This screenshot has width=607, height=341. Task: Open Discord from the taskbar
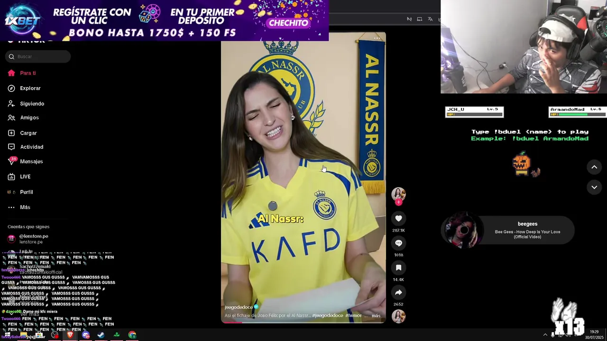click(x=86, y=335)
